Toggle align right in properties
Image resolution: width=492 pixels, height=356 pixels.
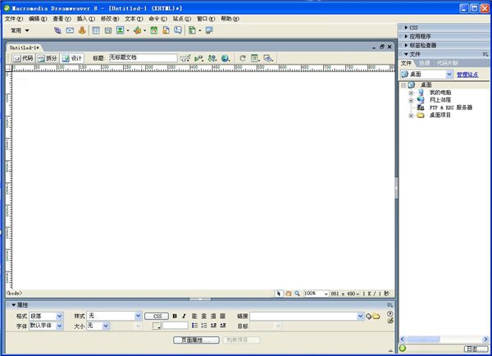[213, 316]
